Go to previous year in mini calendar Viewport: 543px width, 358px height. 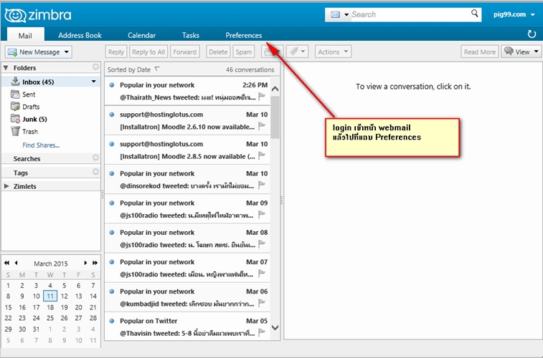tap(7, 263)
